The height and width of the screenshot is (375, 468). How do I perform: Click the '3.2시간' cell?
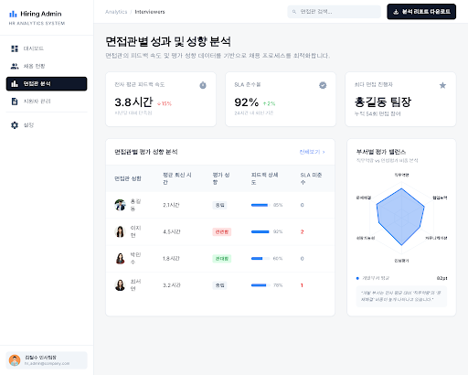click(172, 285)
